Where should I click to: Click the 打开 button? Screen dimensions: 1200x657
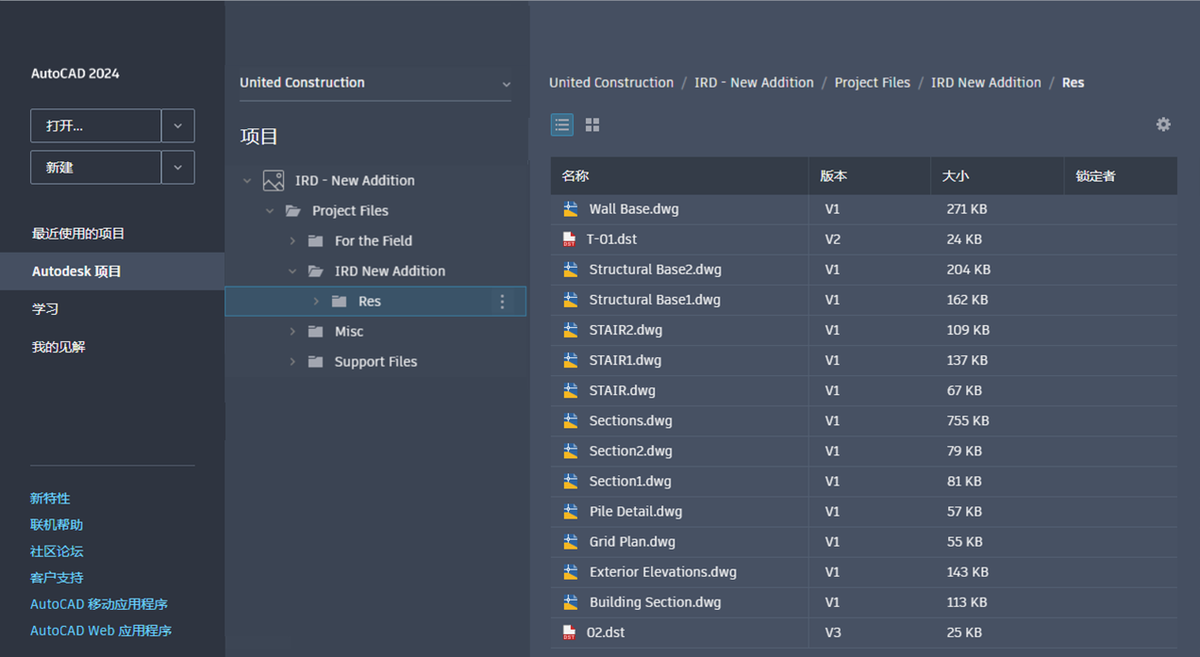(96, 125)
